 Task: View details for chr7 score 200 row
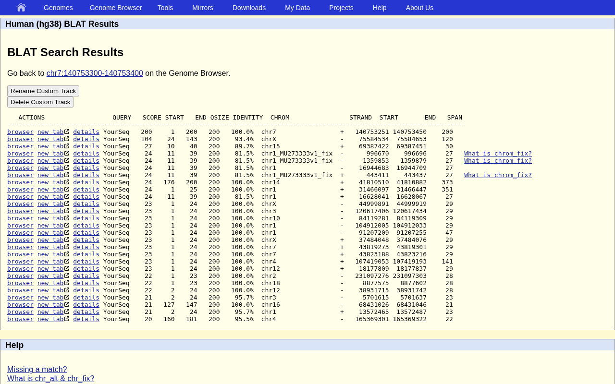tap(86, 132)
